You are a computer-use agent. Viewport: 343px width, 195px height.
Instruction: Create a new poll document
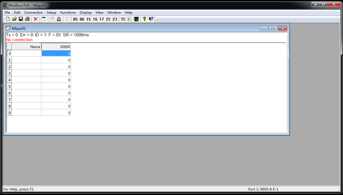point(8,19)
